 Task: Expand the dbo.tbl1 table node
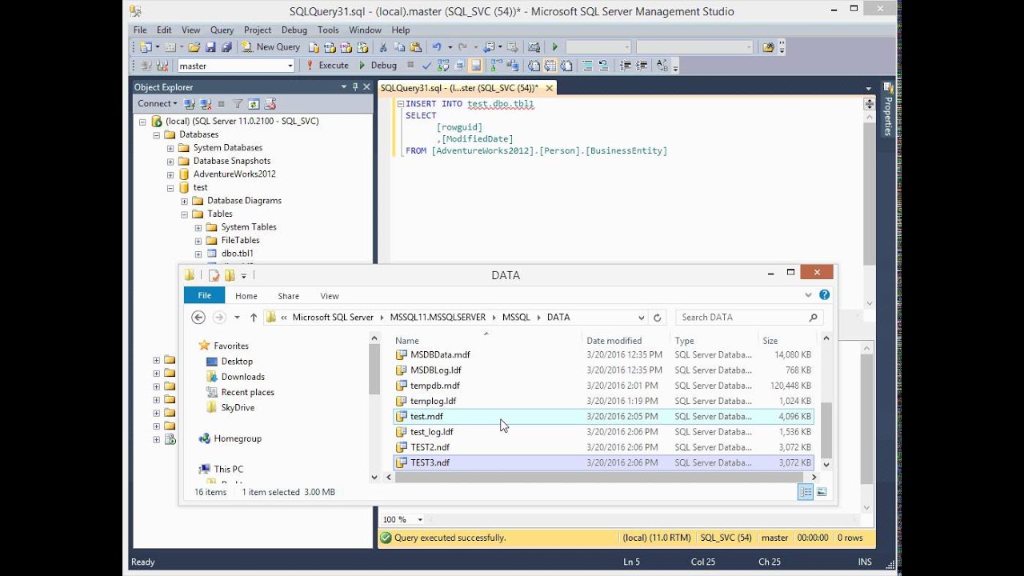[x=198, y=254]
